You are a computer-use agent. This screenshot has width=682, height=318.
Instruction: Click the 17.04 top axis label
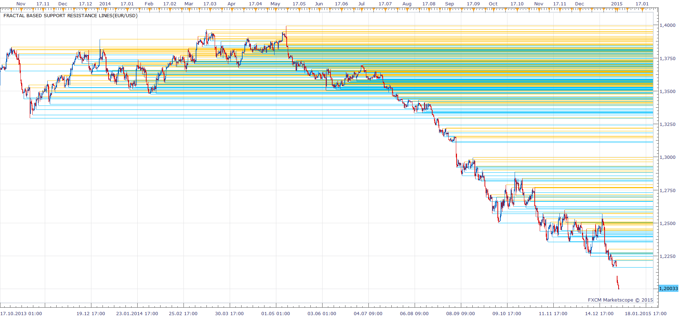[x=256, y=4]
